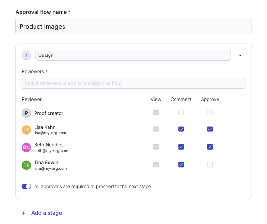The width and height of the screenshot is (267, 224).
Task: Click Beth Needles' avatar icon
Action: (x=26, y=147)
